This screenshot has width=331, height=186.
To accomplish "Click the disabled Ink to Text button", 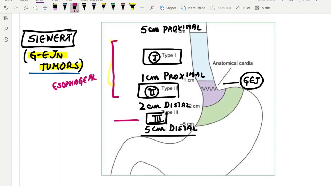I will 221,8.
